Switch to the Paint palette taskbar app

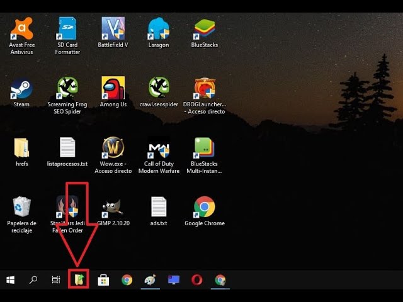(150, 279)
